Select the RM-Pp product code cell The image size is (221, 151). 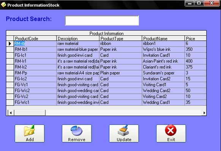[35, 73]
